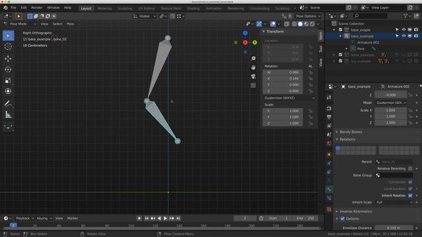Toggle Inherit Rotation checkbox
This screenshot has height=237, width=422.
[410, 196]
